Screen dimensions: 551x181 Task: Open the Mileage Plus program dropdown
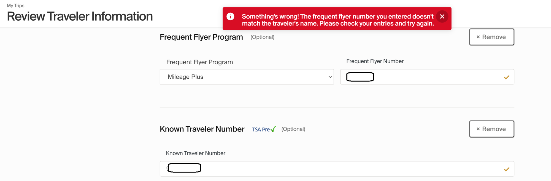[x=247, y=77]
